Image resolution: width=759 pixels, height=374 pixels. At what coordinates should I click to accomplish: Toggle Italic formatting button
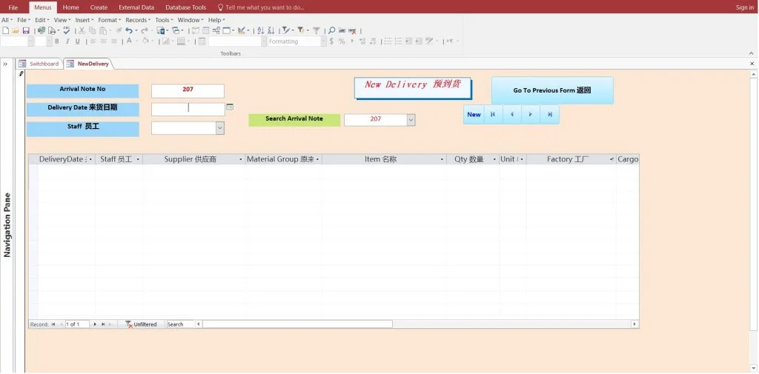[x=67, y=41]
